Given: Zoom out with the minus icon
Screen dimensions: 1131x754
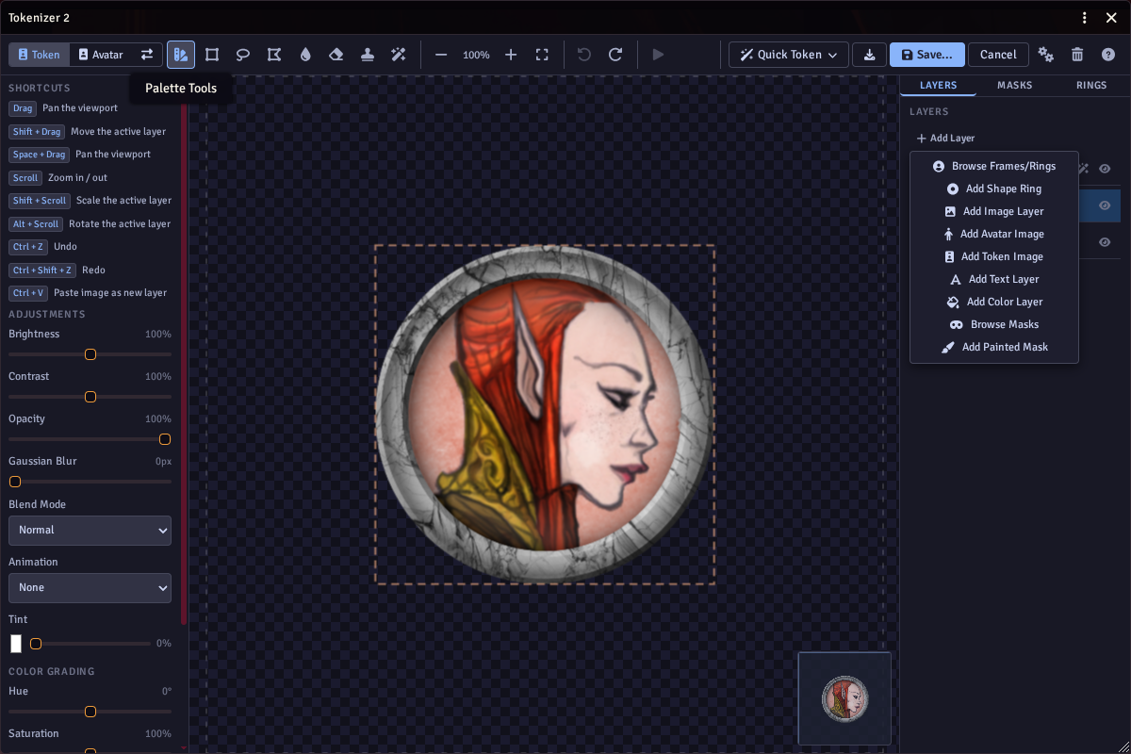Looking at the screenshot, I should pos(441,55).
